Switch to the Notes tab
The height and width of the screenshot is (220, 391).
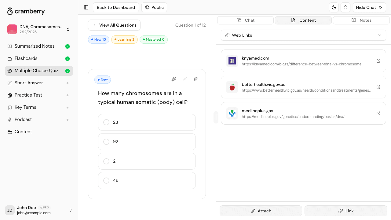click(361, 20)
